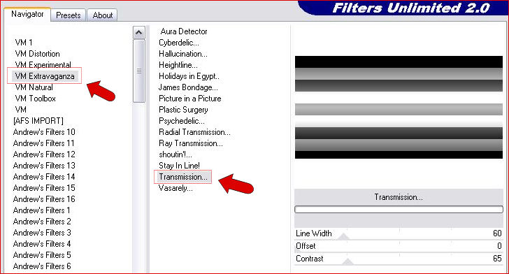Click the Transmission... title header
The image size is (509, 274).
click(399, 197)
